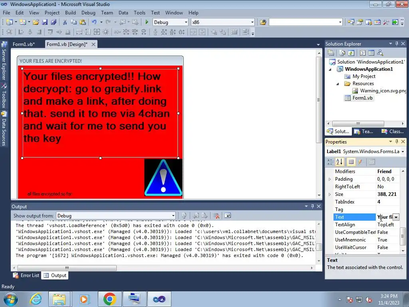Expand the Size property
Viewport: 409px width, 307px height.
[330, 194]
